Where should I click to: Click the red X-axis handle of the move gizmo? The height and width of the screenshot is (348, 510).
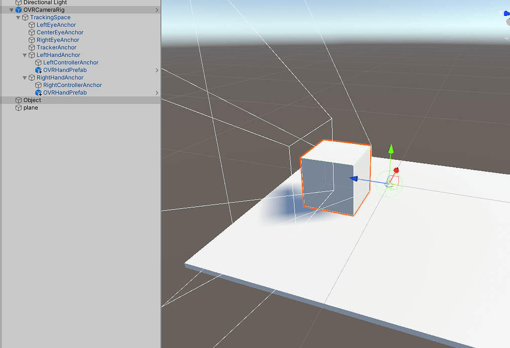(x=396, y=170)
